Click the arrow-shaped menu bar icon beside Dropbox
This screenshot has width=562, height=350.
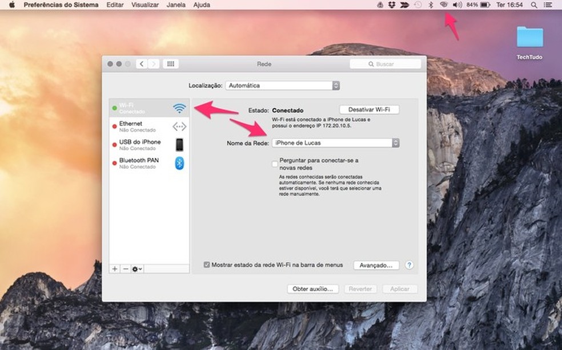(405, 5)
